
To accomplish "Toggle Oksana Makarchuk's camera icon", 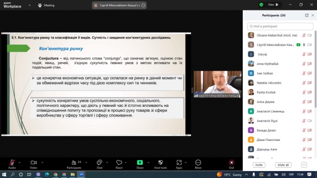I will (x=310, y=35).
